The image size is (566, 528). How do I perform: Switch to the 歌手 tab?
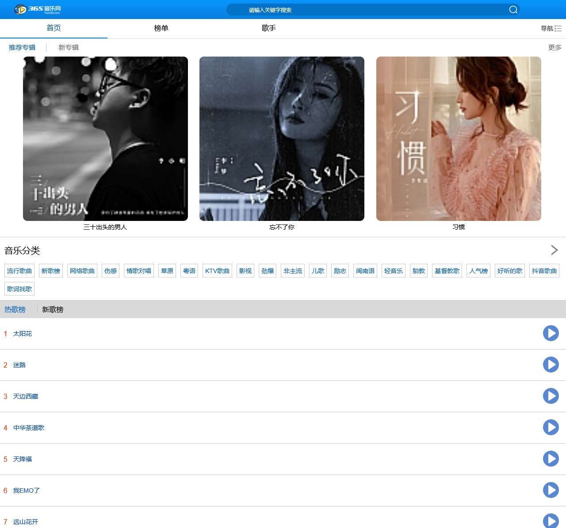268,28
